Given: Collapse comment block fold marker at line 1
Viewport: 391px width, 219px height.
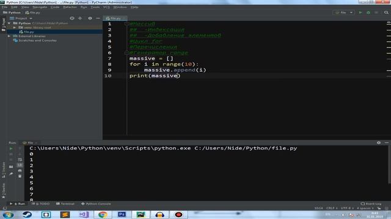Looking at the screenshot, I should 126,24.
